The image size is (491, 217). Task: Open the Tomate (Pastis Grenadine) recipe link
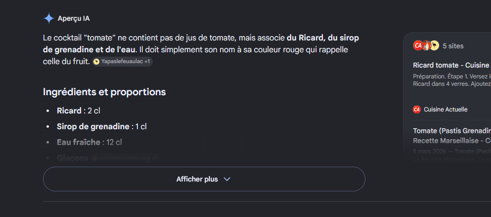[452, 136]
